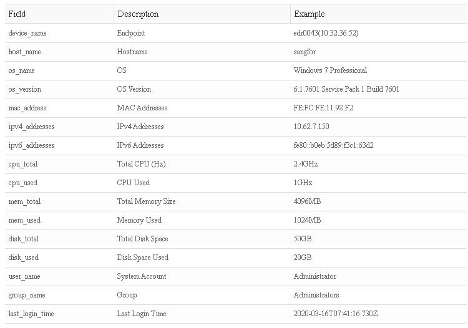Click the Total Memory Size description
This screenshot has width=468, height=328.
pyautogui.click(x=147, y=201)
